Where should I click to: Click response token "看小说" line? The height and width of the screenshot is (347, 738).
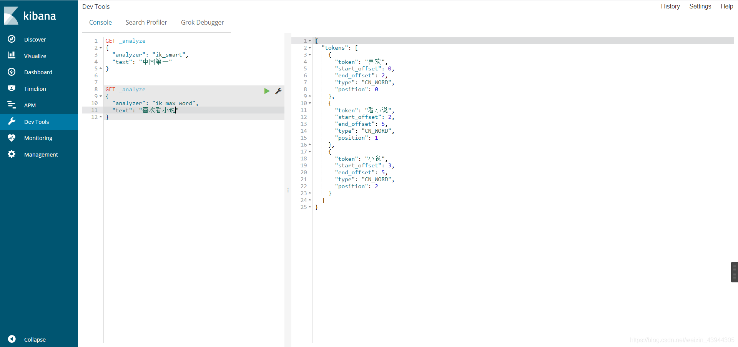pyautogui.click(x=364, y=110)
